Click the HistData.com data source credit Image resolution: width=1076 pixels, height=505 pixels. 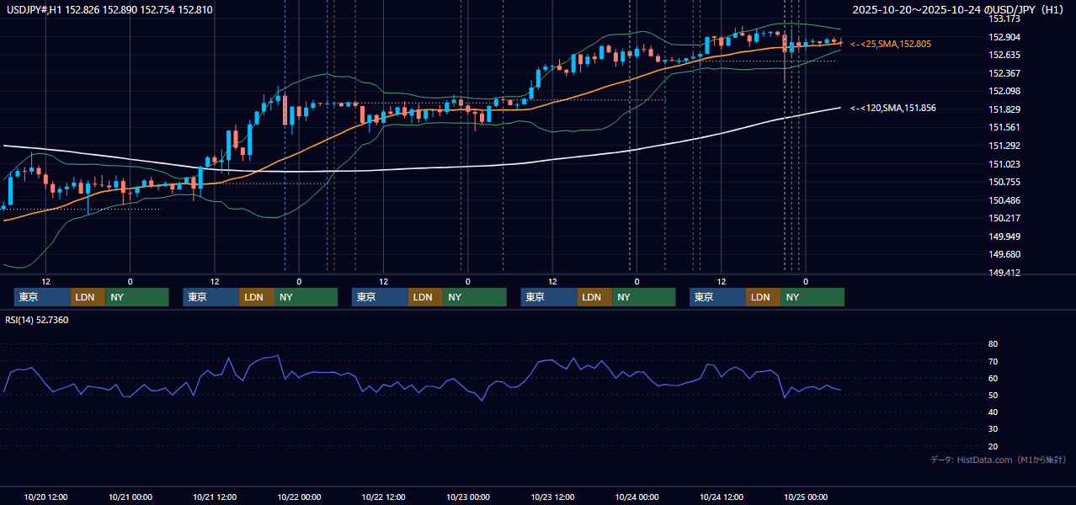coord(999,460)
